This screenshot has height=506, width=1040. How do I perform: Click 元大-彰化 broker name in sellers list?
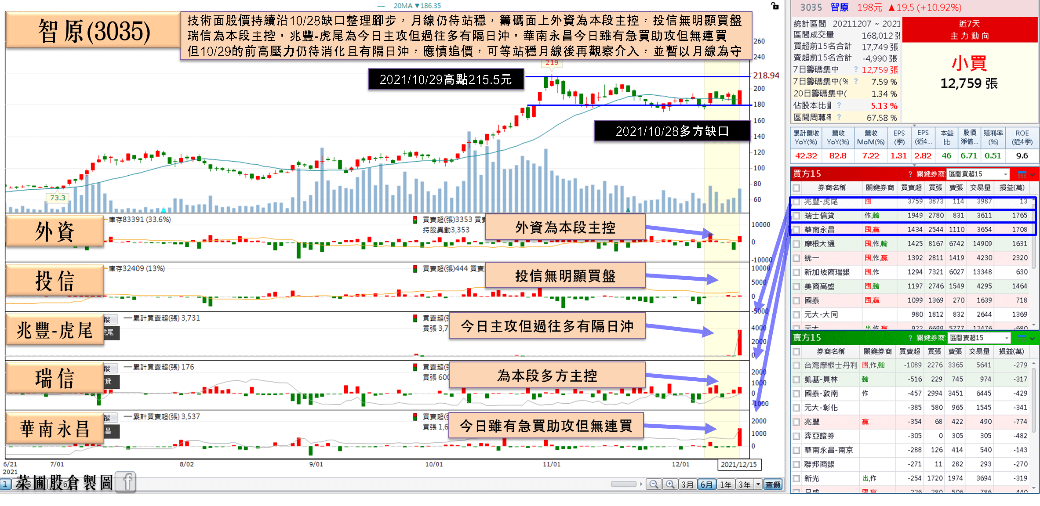821,408
